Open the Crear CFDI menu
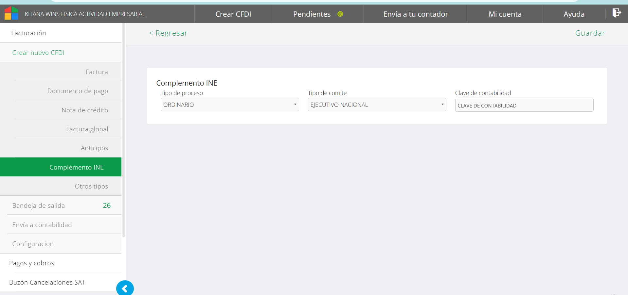The width and height of the screenshot is (628, 295). pos(233,14)
